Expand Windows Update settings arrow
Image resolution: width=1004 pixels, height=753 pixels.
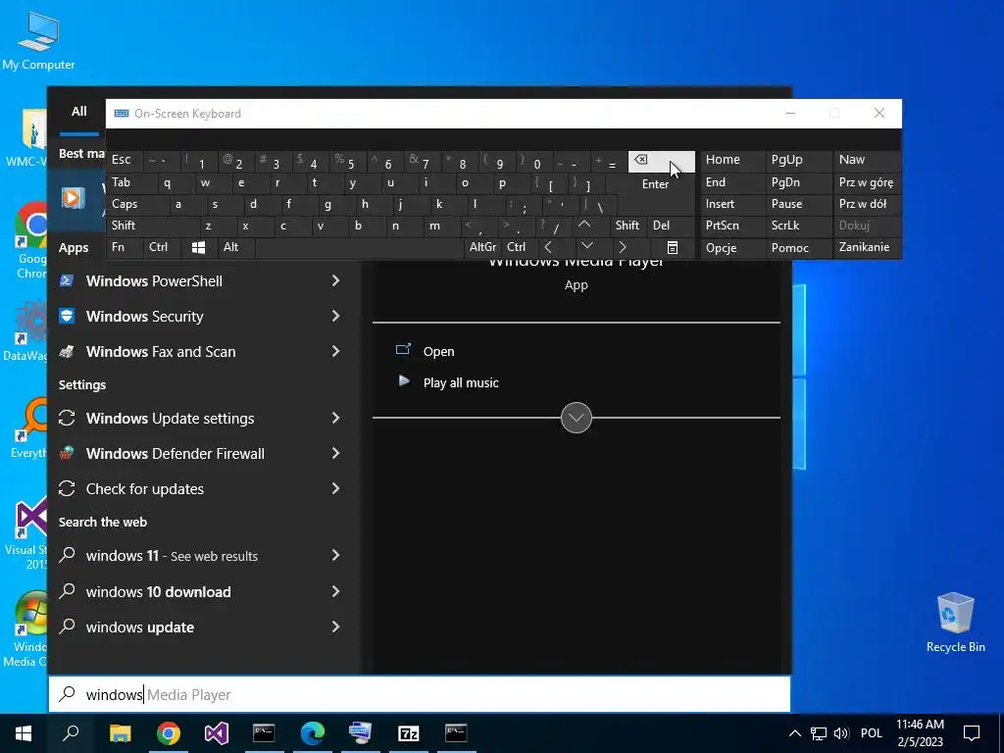pos(335,418)
